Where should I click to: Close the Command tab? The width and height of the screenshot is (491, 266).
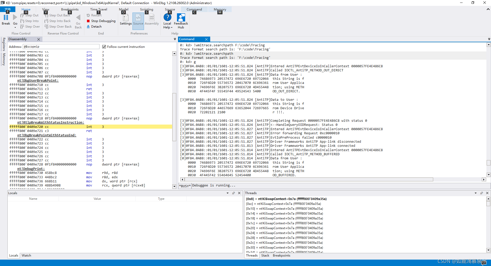[206, 39]
